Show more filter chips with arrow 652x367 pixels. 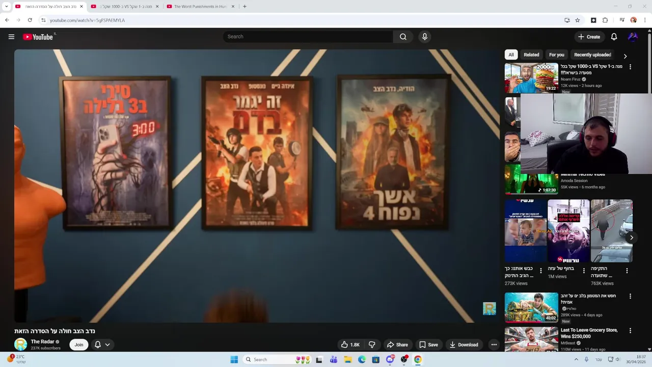coord(625,56)
